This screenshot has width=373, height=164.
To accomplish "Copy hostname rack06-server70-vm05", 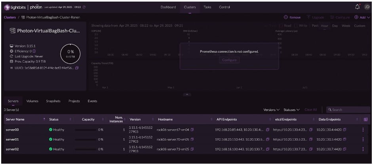I will tap(192, 139).
